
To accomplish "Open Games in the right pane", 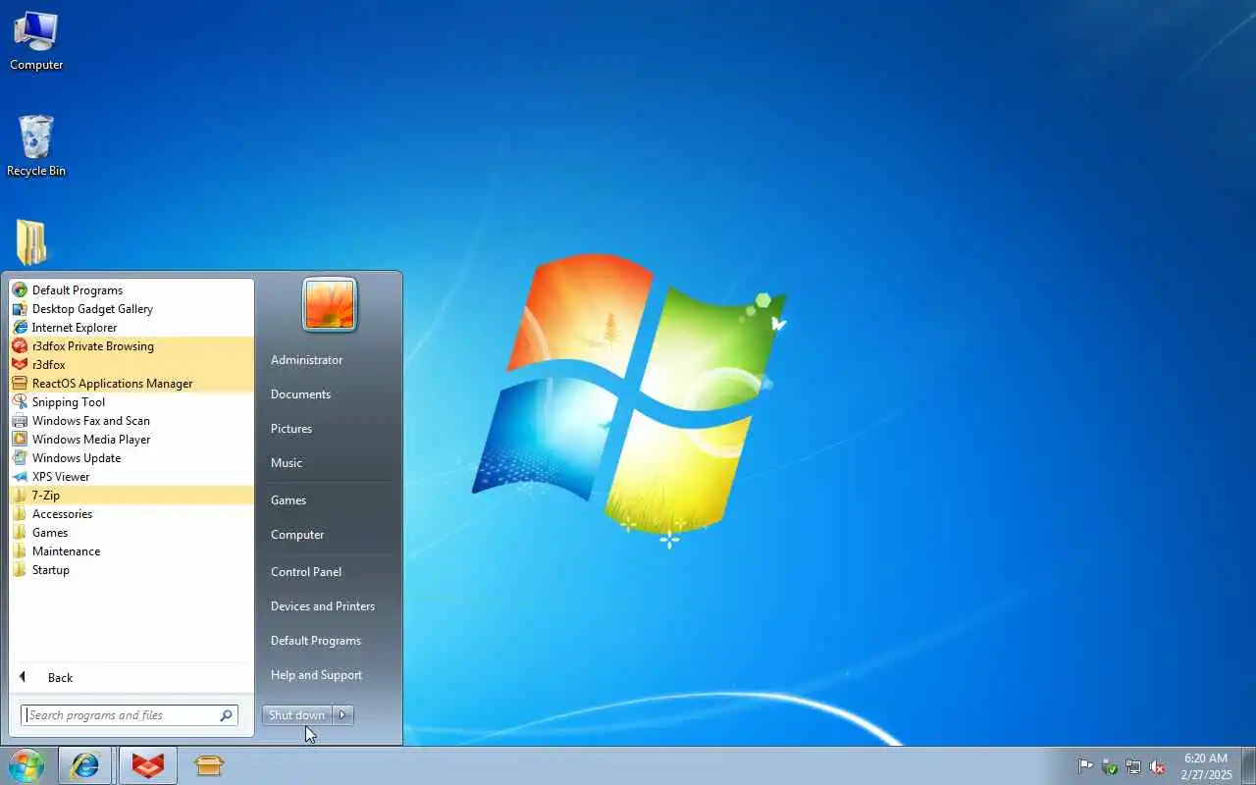I will point(288,500).
